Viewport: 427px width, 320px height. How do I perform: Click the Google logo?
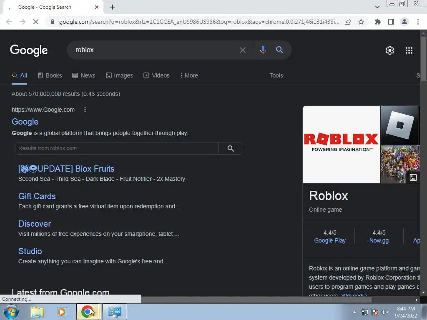click(x=29, y=50)
